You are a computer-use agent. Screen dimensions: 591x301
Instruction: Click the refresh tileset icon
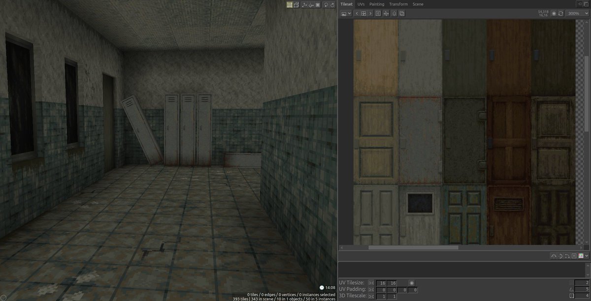click(x=561, y=13)
